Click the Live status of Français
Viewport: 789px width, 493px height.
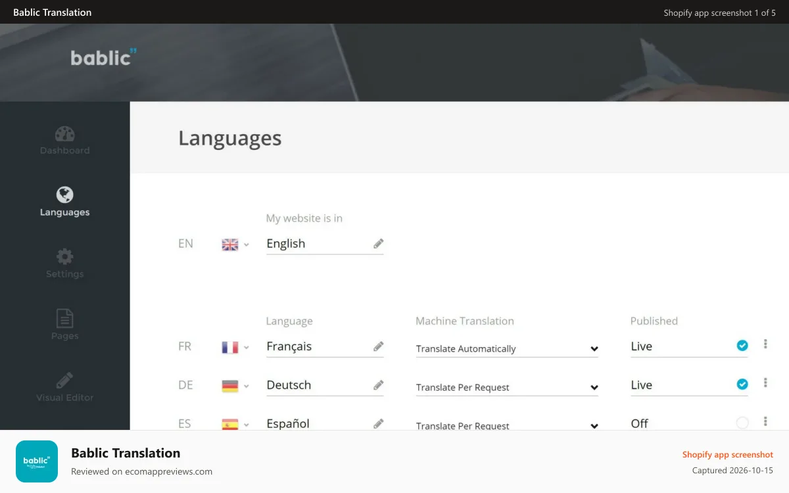[642, 346]
